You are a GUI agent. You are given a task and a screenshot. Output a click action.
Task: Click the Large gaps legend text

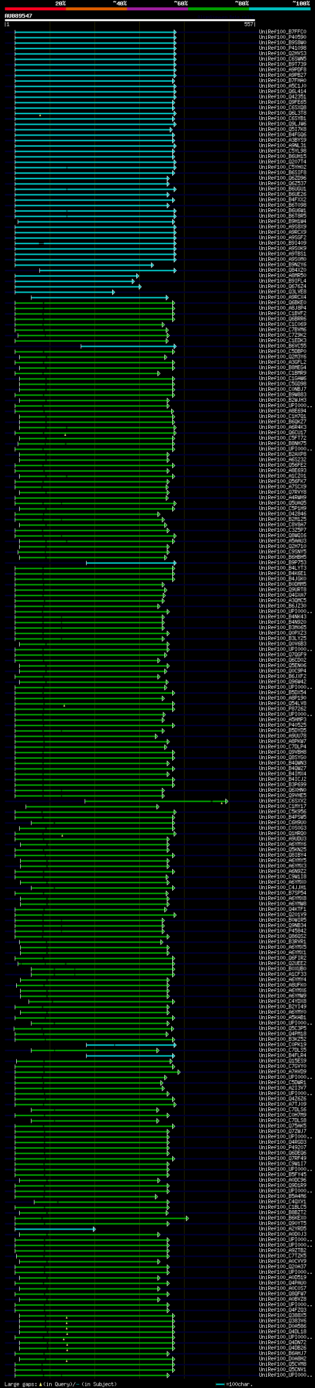coord(61,1384)
